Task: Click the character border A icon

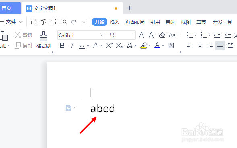Action: point(171,45)
